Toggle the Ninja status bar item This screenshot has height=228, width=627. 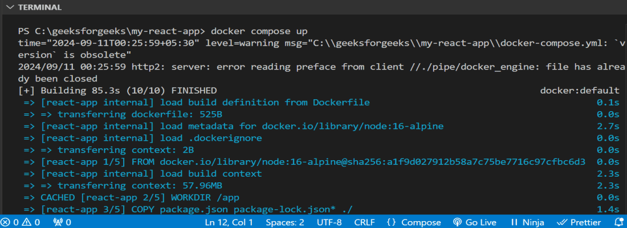(526, 222)
